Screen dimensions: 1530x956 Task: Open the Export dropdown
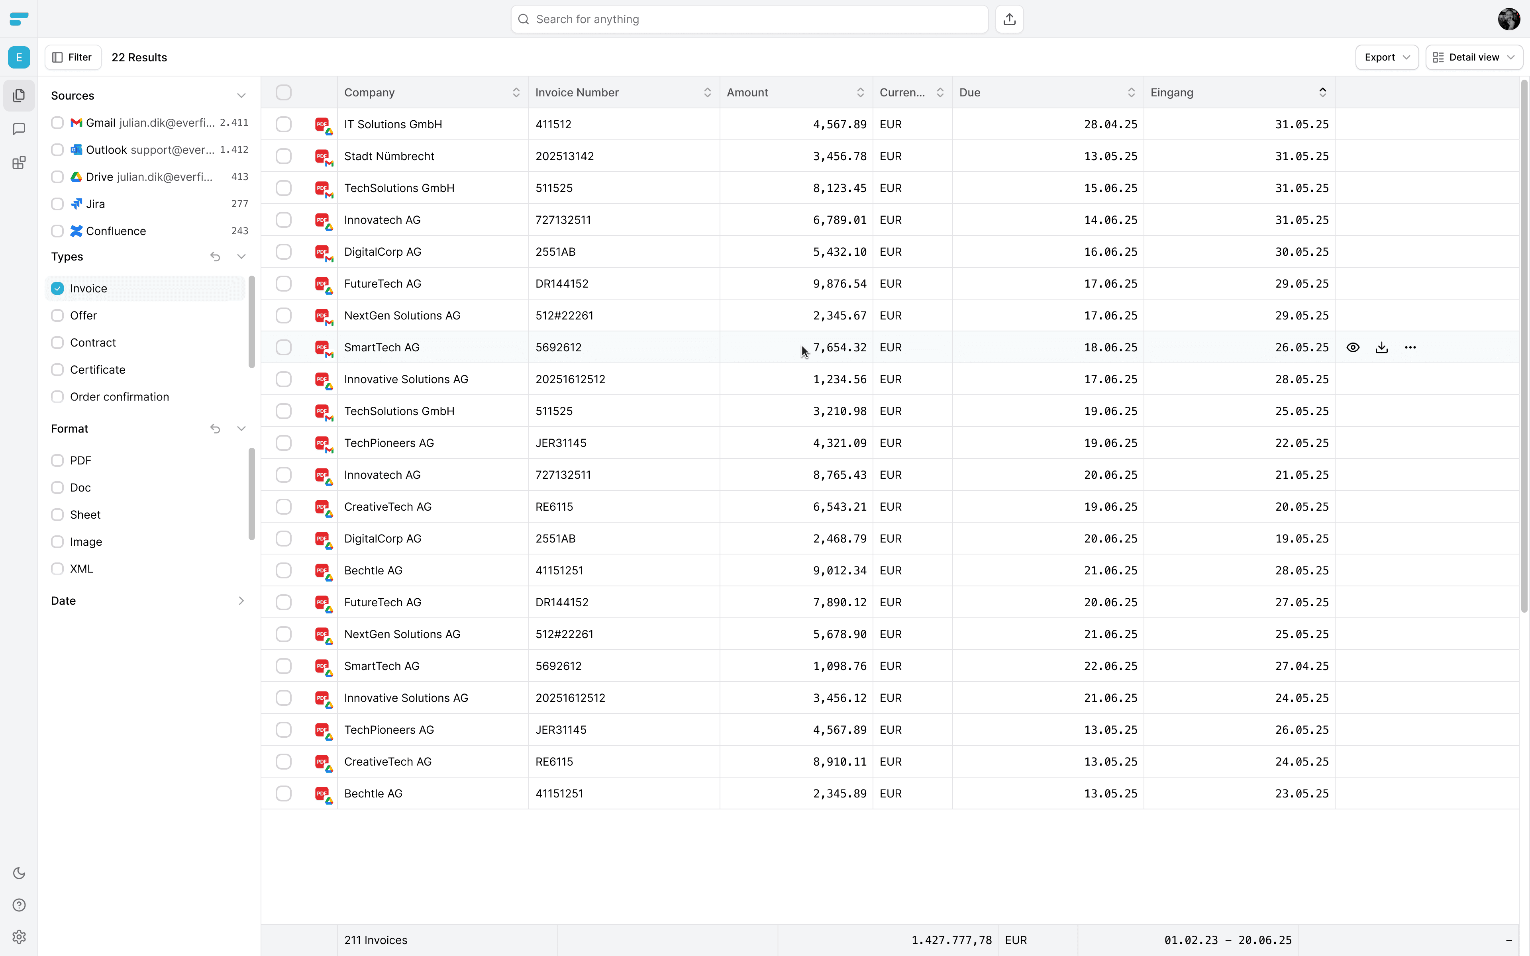(x=1387, y=57)
